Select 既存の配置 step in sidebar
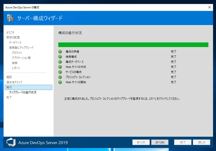This screenshot has height=151, width=216. 13,38
